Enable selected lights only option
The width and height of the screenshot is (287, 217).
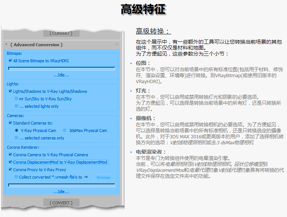[16, 106]
